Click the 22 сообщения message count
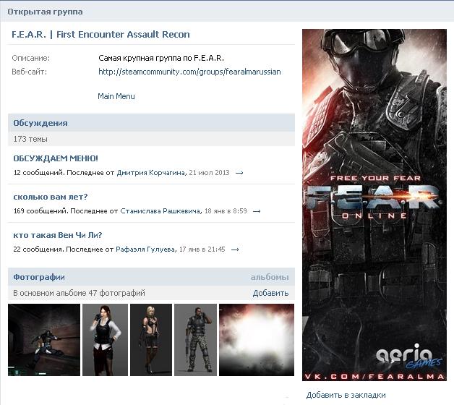 pyautogui.click(x=39, y=249)
